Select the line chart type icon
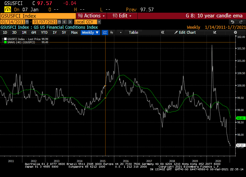246x177 pixels. point(105,32)
